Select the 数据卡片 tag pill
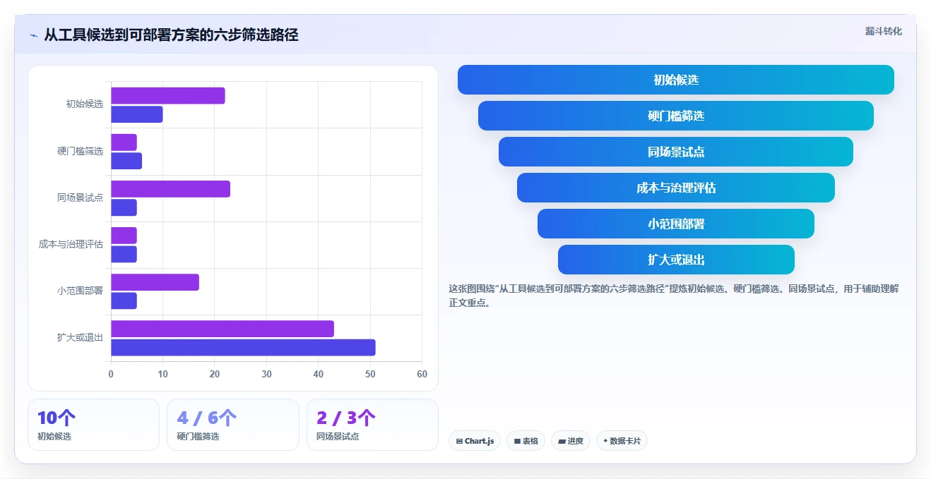The height and width of the screenshot is (479, 931). coord(622,441)
